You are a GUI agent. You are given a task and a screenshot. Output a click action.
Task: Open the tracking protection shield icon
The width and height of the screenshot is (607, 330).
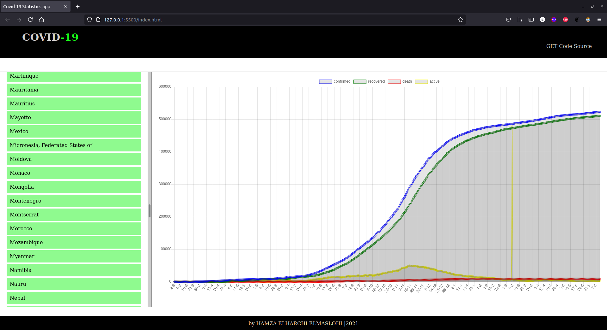click(x=89, y=20)
